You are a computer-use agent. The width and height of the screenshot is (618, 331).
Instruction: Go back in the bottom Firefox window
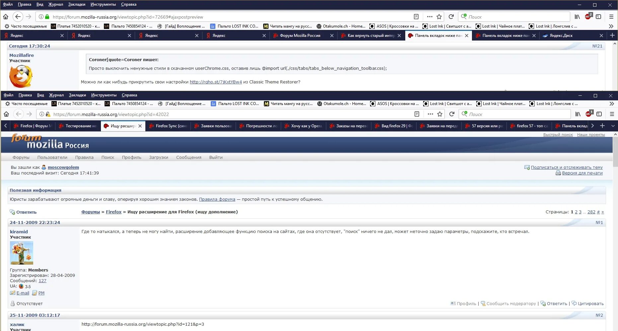(x=19, y=114)
